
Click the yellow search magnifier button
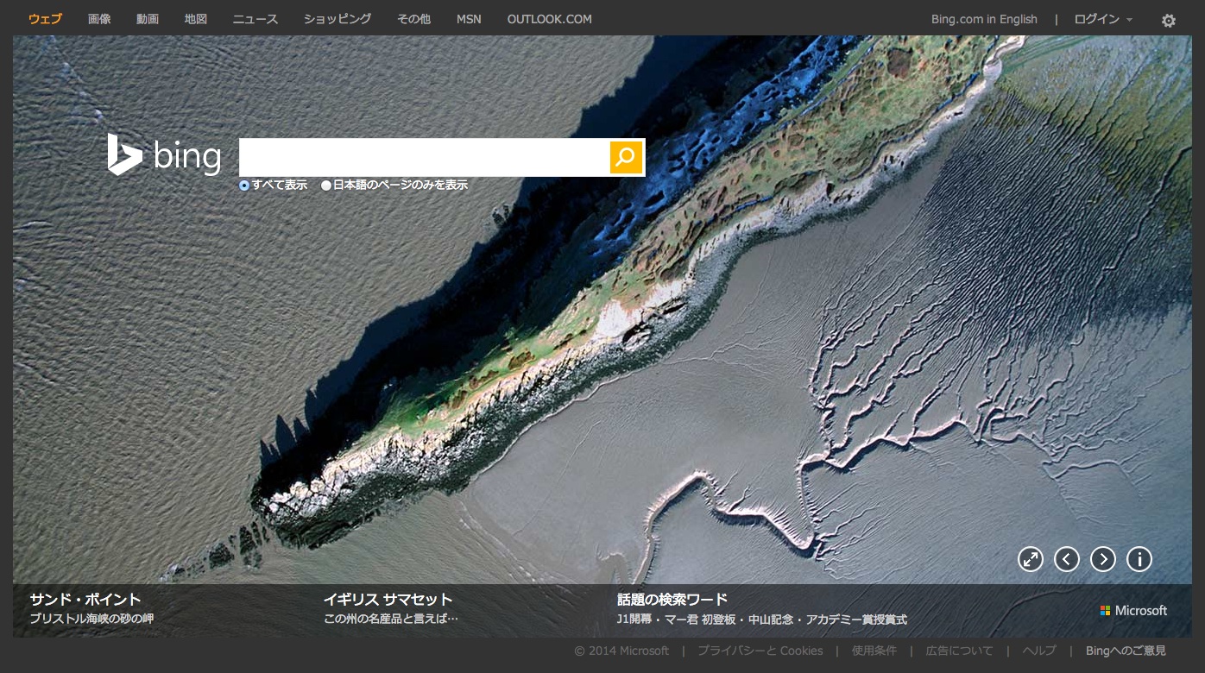626,157
